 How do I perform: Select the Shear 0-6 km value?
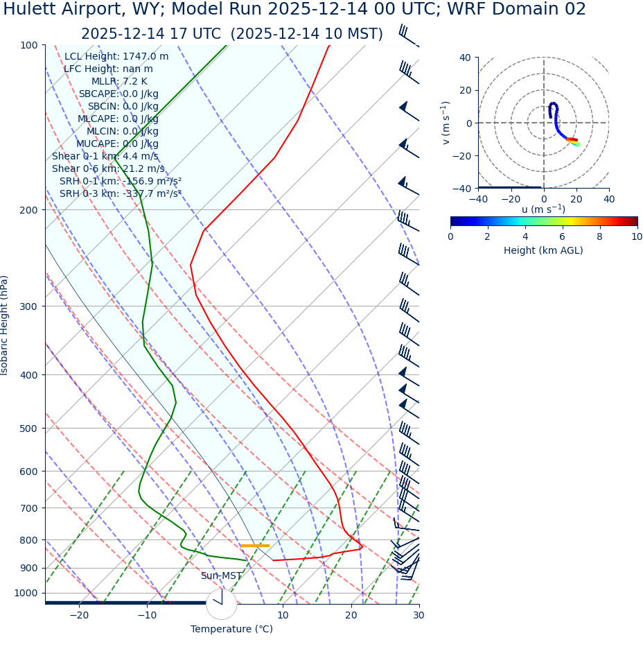coord(108,169)
